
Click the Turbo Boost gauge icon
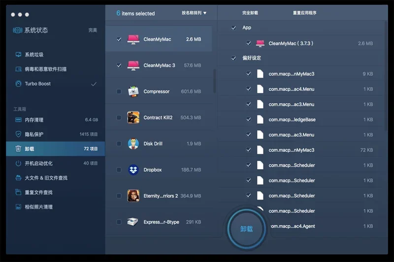(18, 84)
